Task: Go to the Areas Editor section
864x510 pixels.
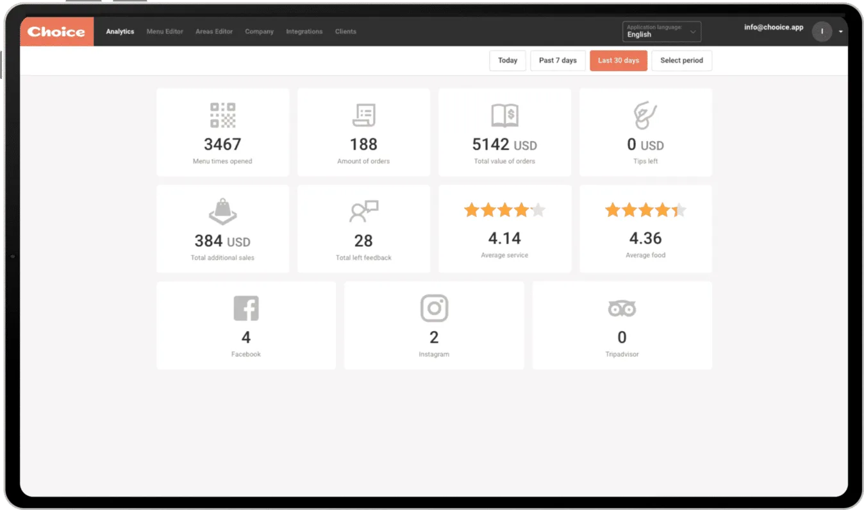Action: pyautogui.click(x=214, y=31)
